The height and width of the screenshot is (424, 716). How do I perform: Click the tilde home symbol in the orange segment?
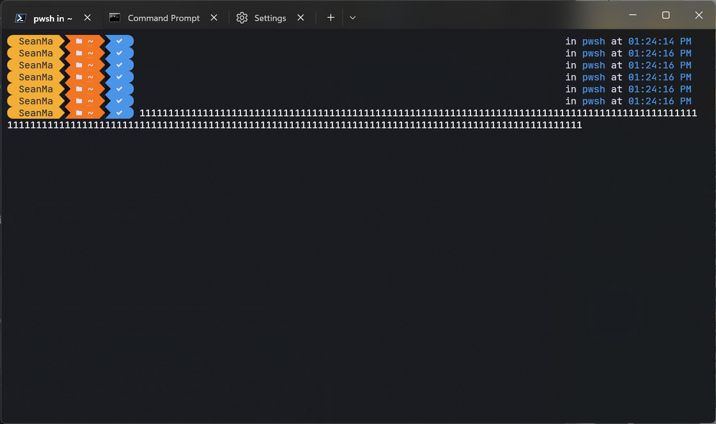tap(91, 41)
